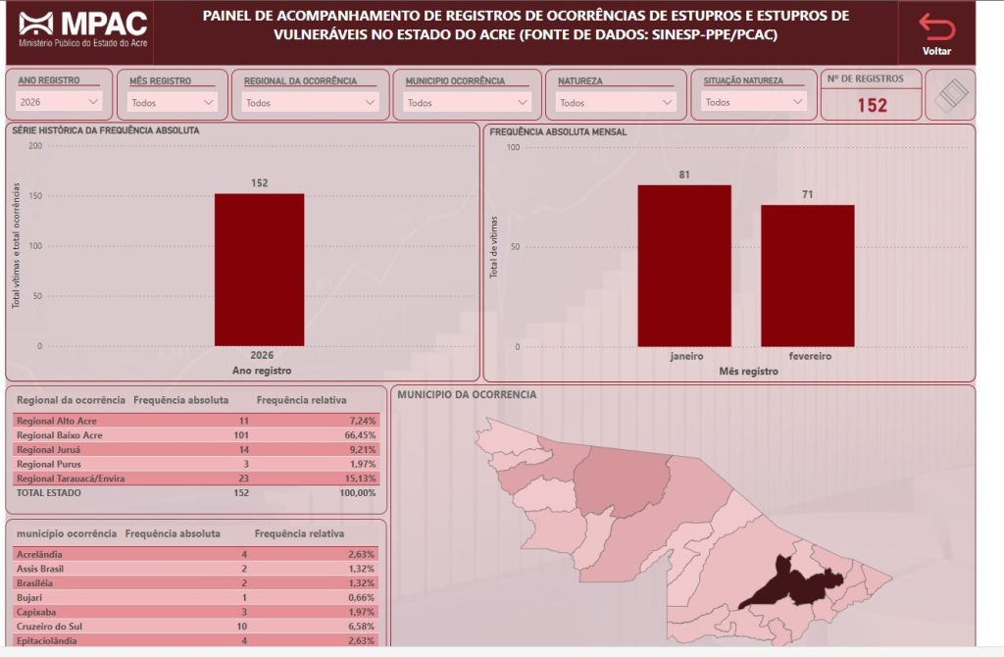The height and width of the screenshot is (657, 1004).
Task: Click Regional Tarauacá/Envira row
Action: point(196,478)
